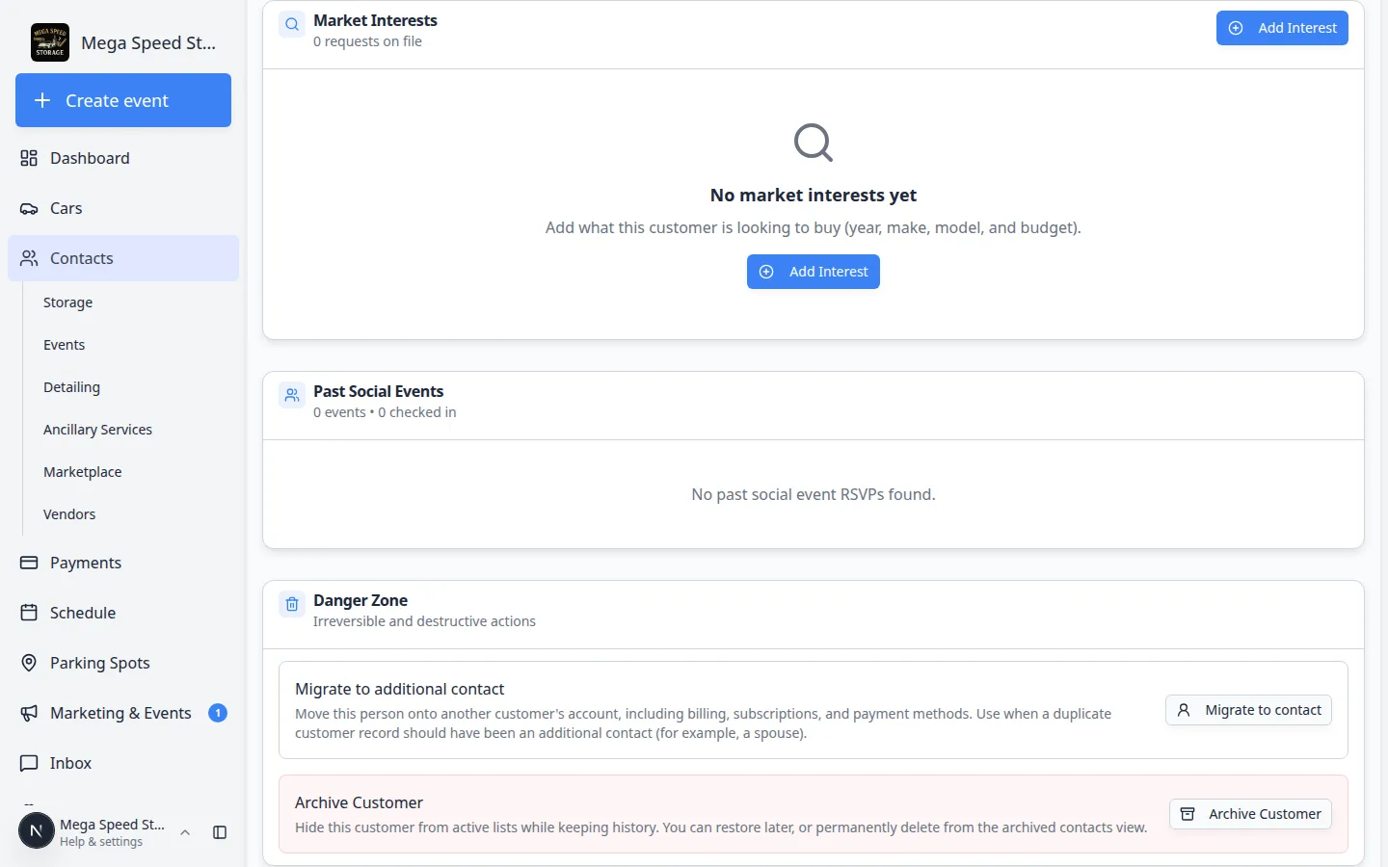Click the Danger Zone trash icon
This screenshot has height=867, width=1388.
[x=292, y=604]
